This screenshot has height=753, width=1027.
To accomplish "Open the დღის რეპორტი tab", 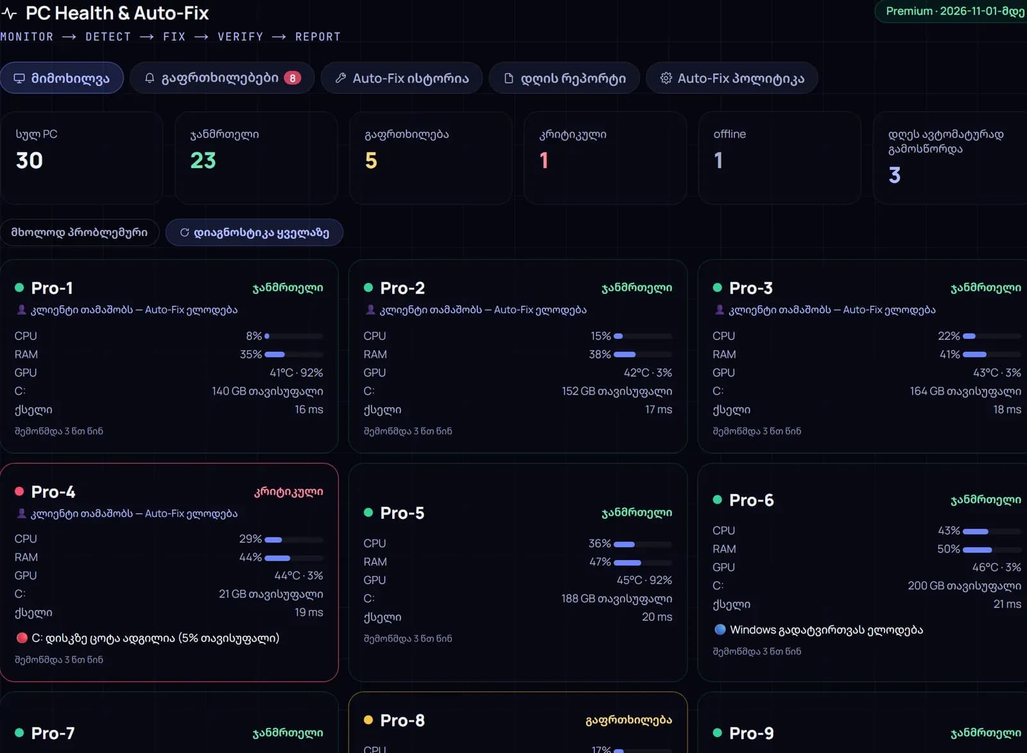I will click(564, 78).
